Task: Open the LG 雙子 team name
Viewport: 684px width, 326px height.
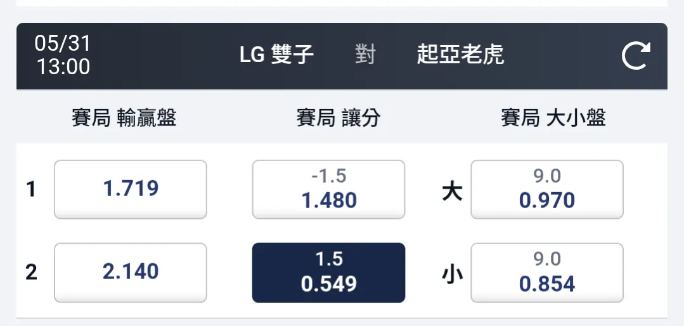Action: pyautogui.click(x=276, y=55)
